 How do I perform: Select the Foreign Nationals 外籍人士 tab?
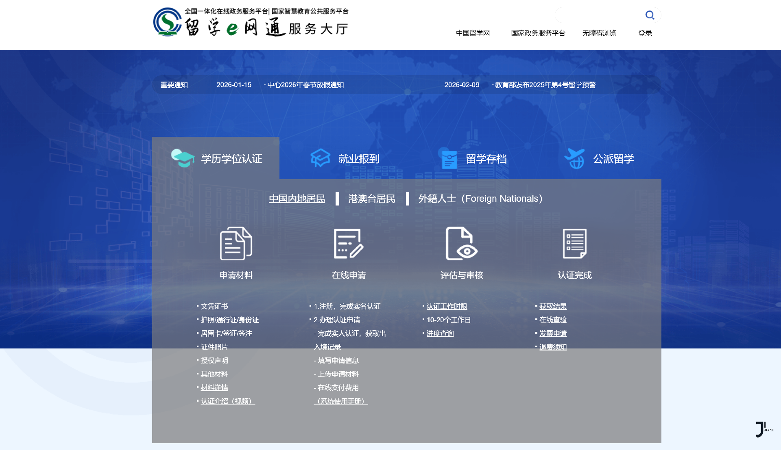pyautogui.click(x=479, y=199)
